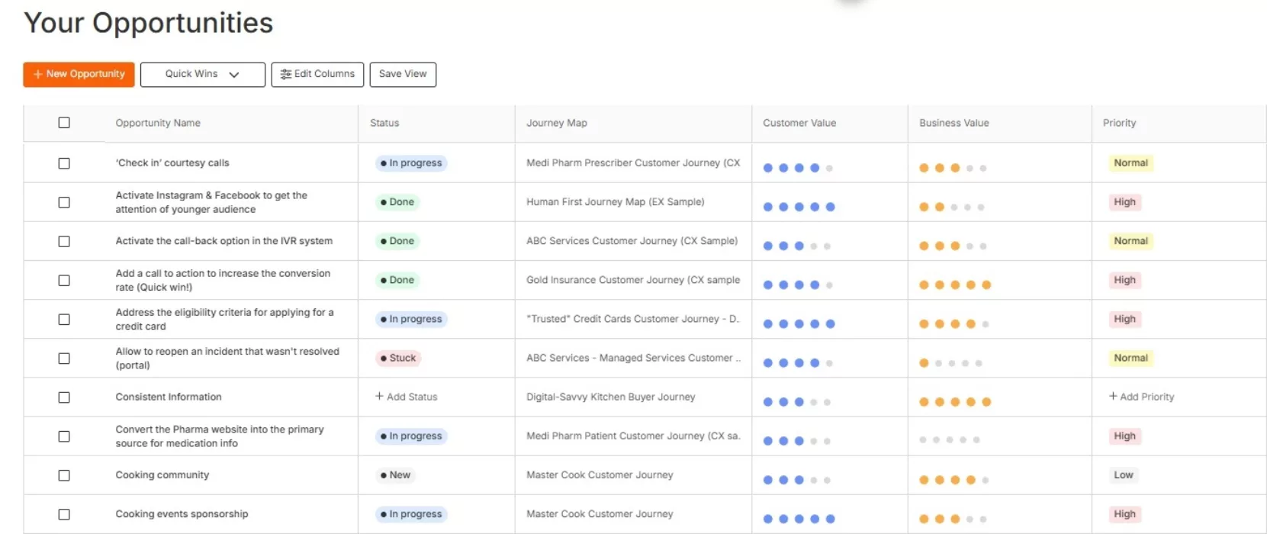The height and width of the screenshot is (534, 1267).
Task: Set Business Value dots for Consistent Information
Action: tap(954, 402)
